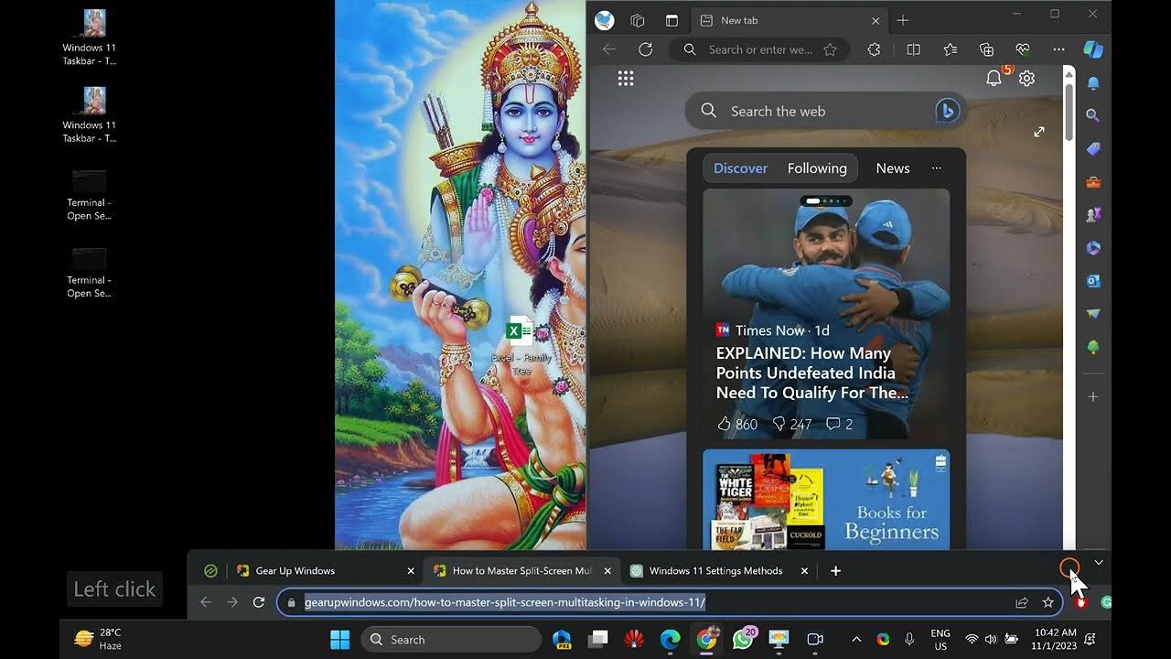Viewport: 1171px width, 659px height.
Task: Click the red extension icon in Chrome toolbar
Action: [1080, 602]
